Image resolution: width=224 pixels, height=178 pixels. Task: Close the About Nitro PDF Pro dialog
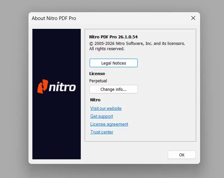click(193, 18)
